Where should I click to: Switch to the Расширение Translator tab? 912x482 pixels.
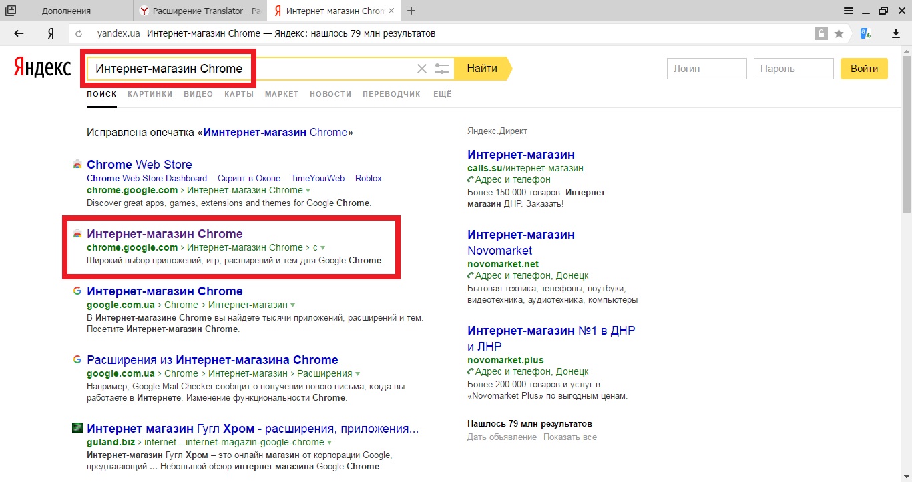coord(200,11)
